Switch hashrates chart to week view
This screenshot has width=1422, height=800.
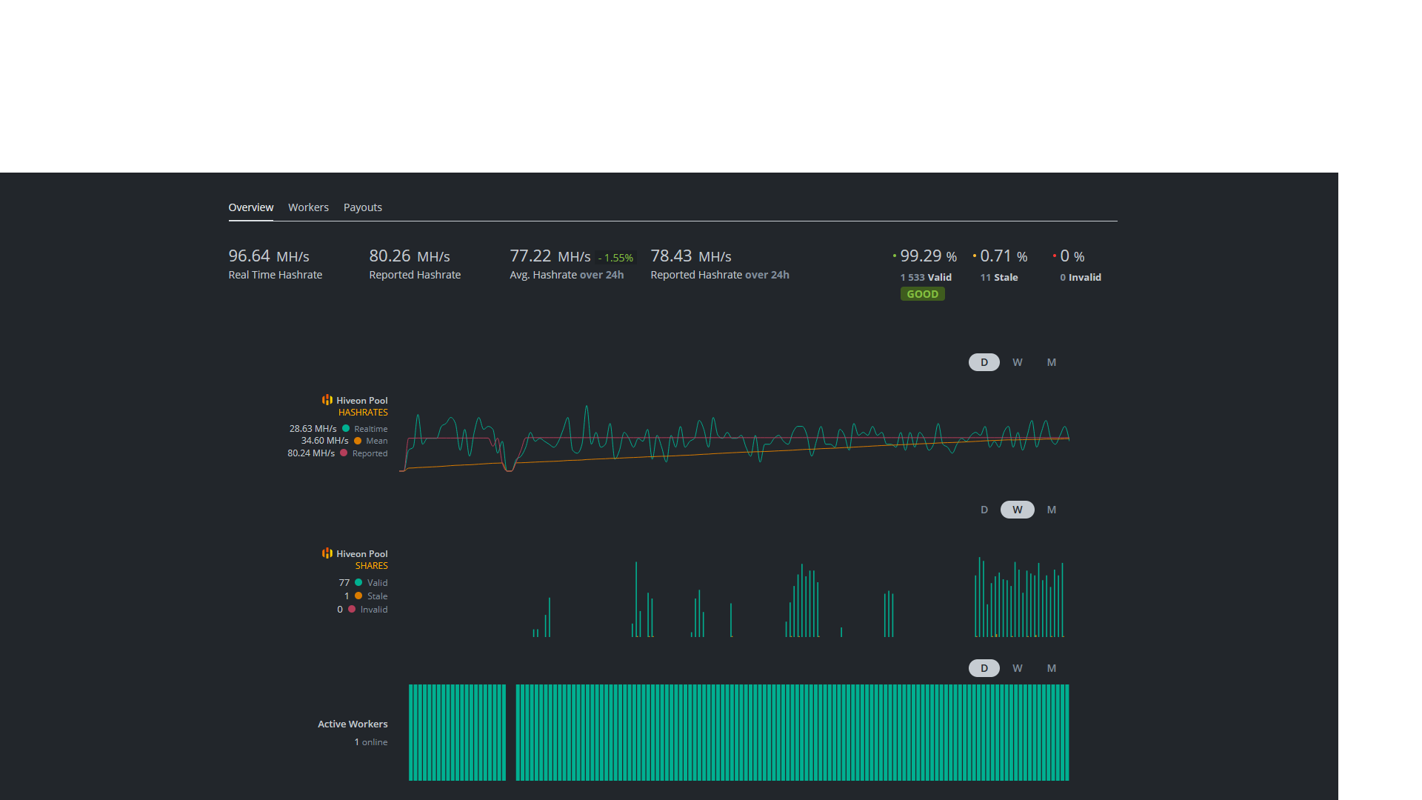[x=1018, y=362]
